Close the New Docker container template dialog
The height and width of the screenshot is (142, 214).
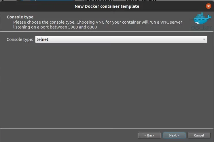[x=208, y=6]
